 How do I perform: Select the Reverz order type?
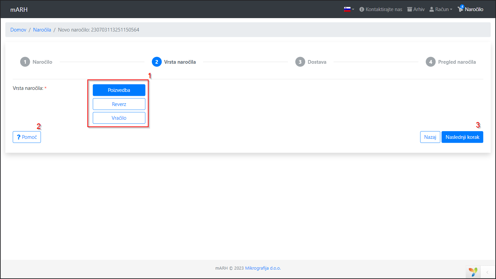[119, 104]
